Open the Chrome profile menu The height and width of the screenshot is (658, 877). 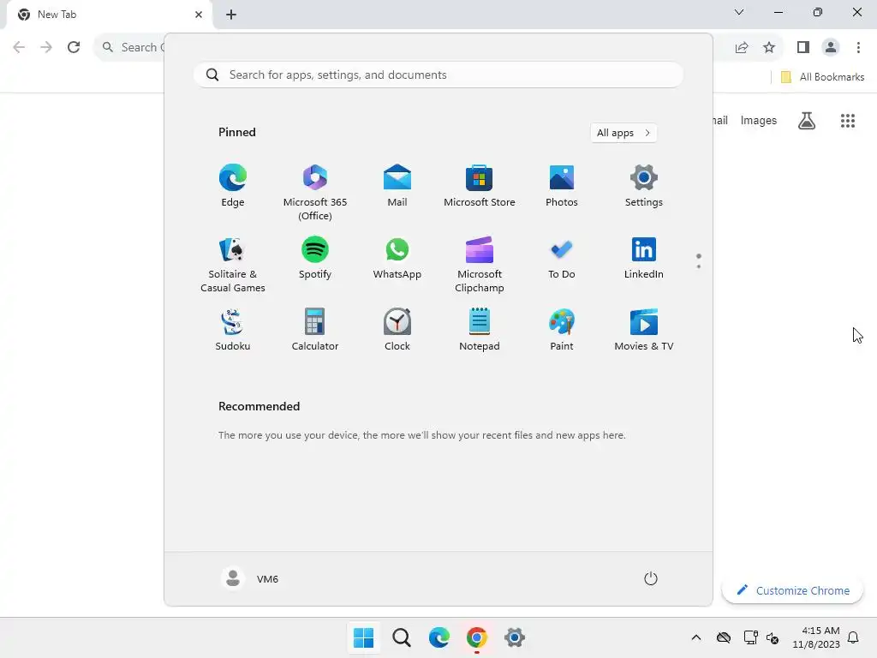coord(831,48)
